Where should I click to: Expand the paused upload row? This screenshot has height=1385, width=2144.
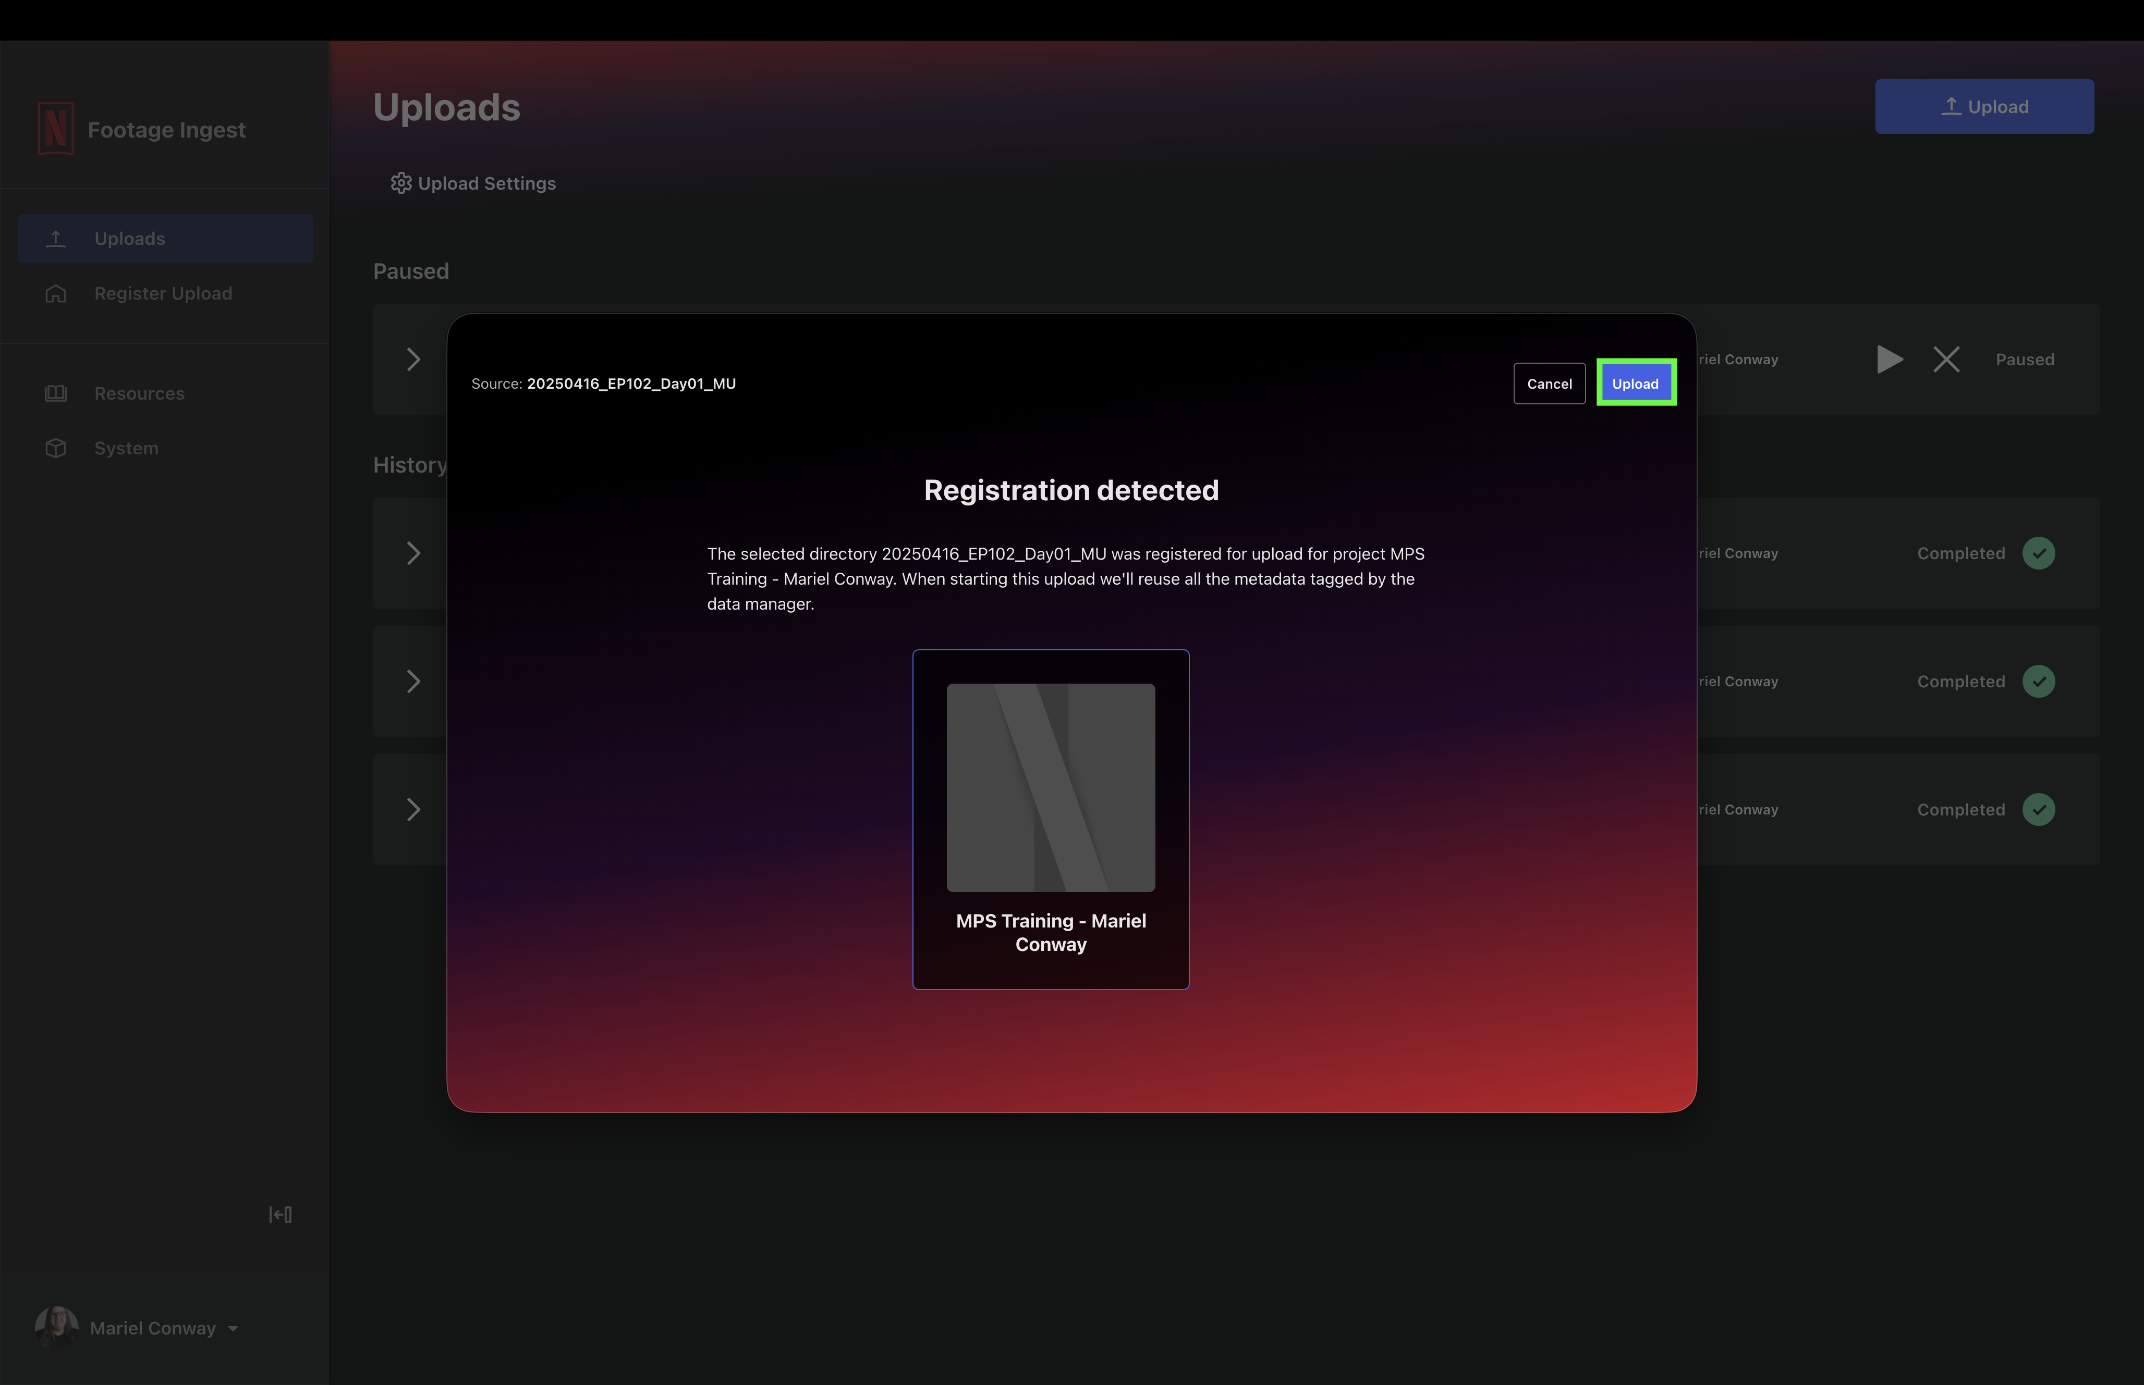[x=413, y=360]
